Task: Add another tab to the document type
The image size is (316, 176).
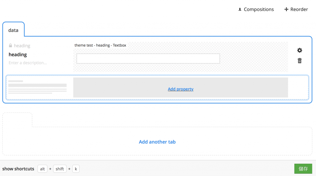Action: coord(157,142)
